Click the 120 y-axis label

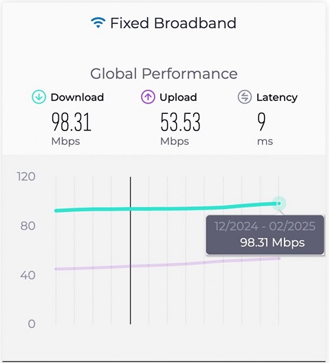[26, 176]
